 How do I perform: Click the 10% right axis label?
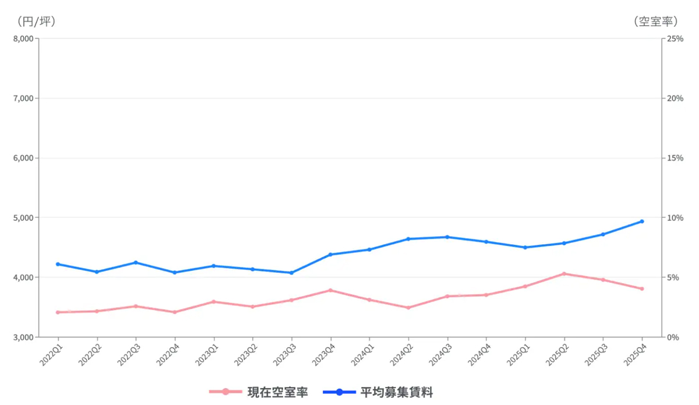[x=675, y=217]
